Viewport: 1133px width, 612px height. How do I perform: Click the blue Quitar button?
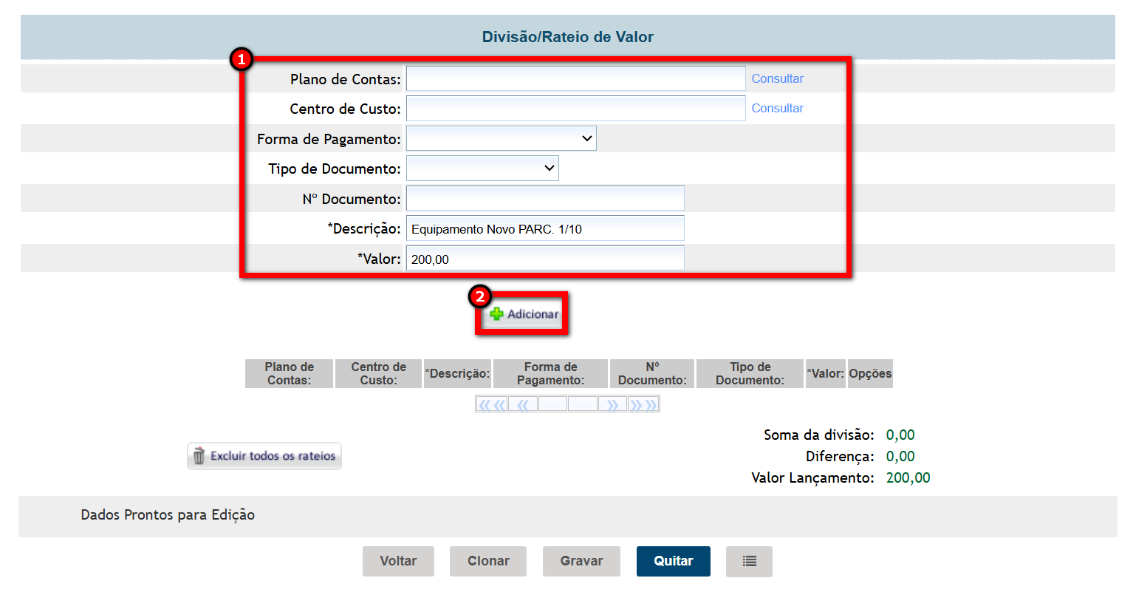point(673,561)
